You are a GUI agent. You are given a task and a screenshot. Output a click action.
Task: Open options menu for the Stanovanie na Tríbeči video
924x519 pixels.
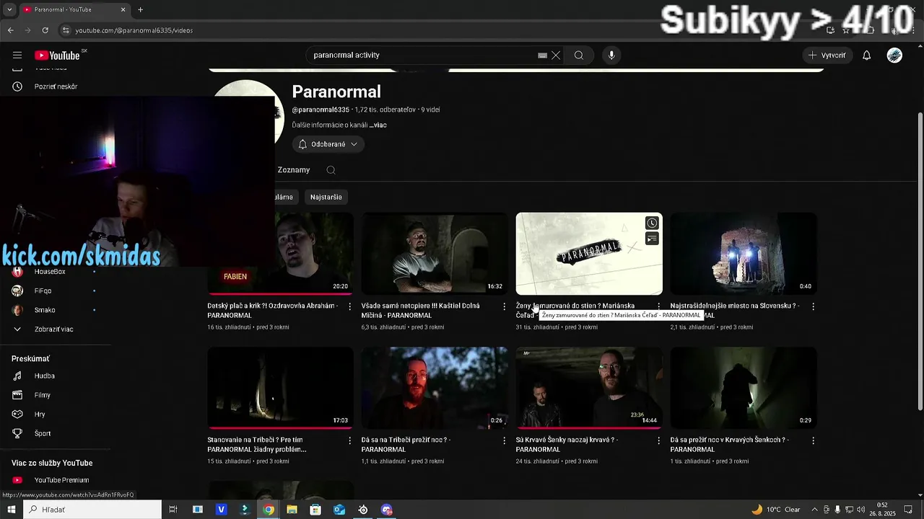coord(350,440)
